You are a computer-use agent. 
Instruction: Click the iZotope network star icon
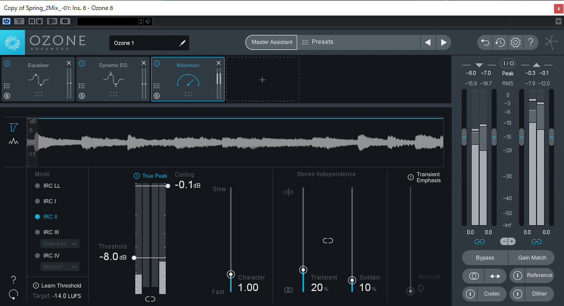coord(551,42)
